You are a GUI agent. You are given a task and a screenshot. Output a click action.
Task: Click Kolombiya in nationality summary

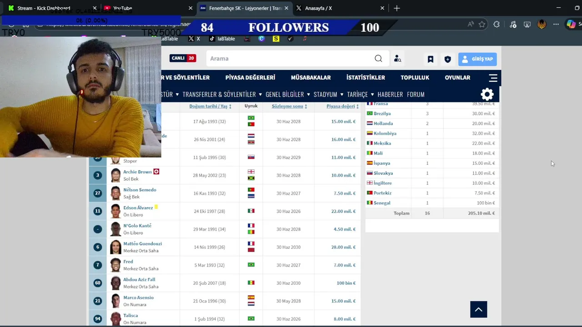pyautogui.click(x=385, y=134)
